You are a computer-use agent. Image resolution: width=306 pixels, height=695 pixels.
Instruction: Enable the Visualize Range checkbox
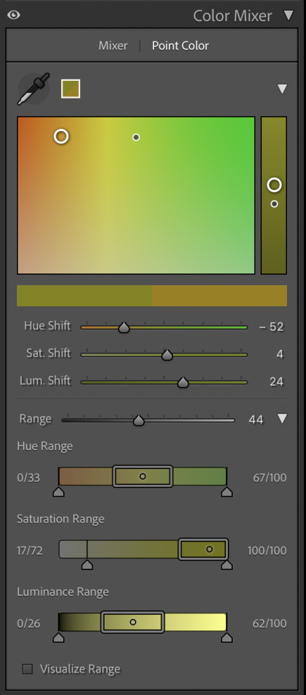[x=27, y=669]
